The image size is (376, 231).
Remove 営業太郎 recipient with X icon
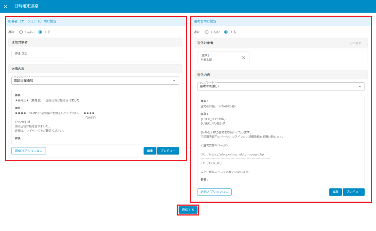(243, 58)
